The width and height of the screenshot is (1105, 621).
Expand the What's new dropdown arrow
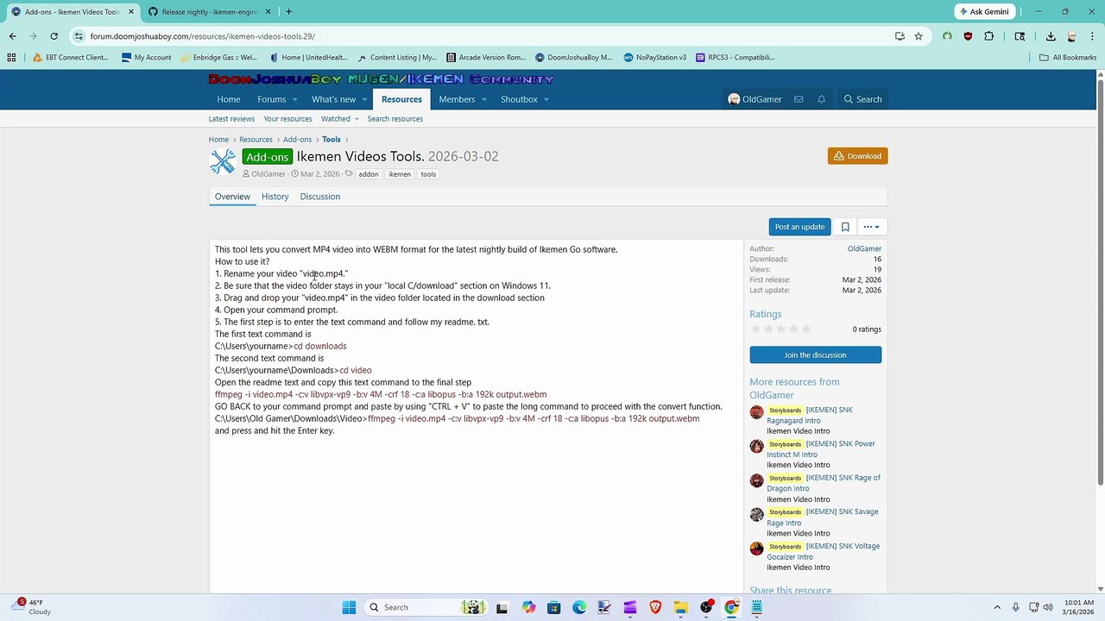tap(364, 99)
